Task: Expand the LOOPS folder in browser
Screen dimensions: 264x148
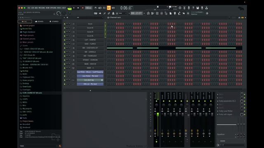Action: (x=24, y=99)
